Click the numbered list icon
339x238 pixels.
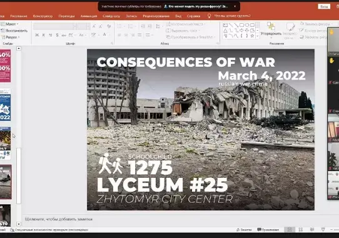point(130,26)
